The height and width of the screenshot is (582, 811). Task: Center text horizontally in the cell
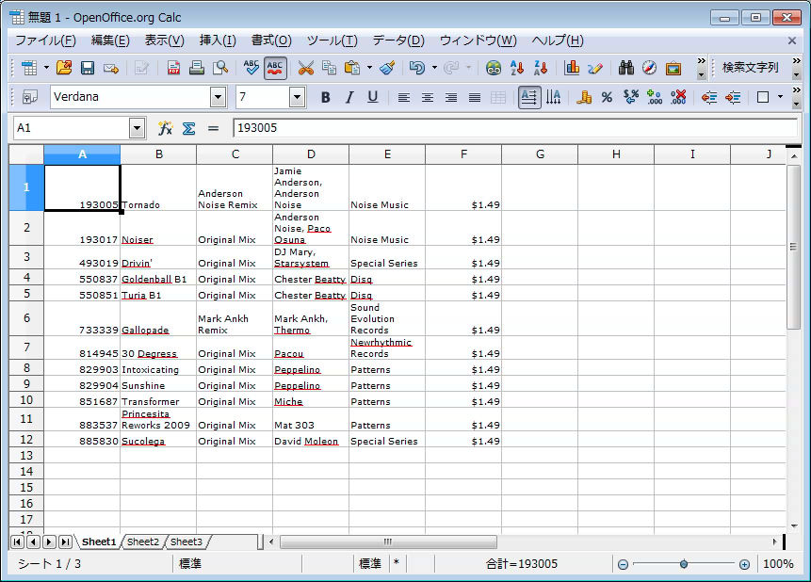point(428,97)
